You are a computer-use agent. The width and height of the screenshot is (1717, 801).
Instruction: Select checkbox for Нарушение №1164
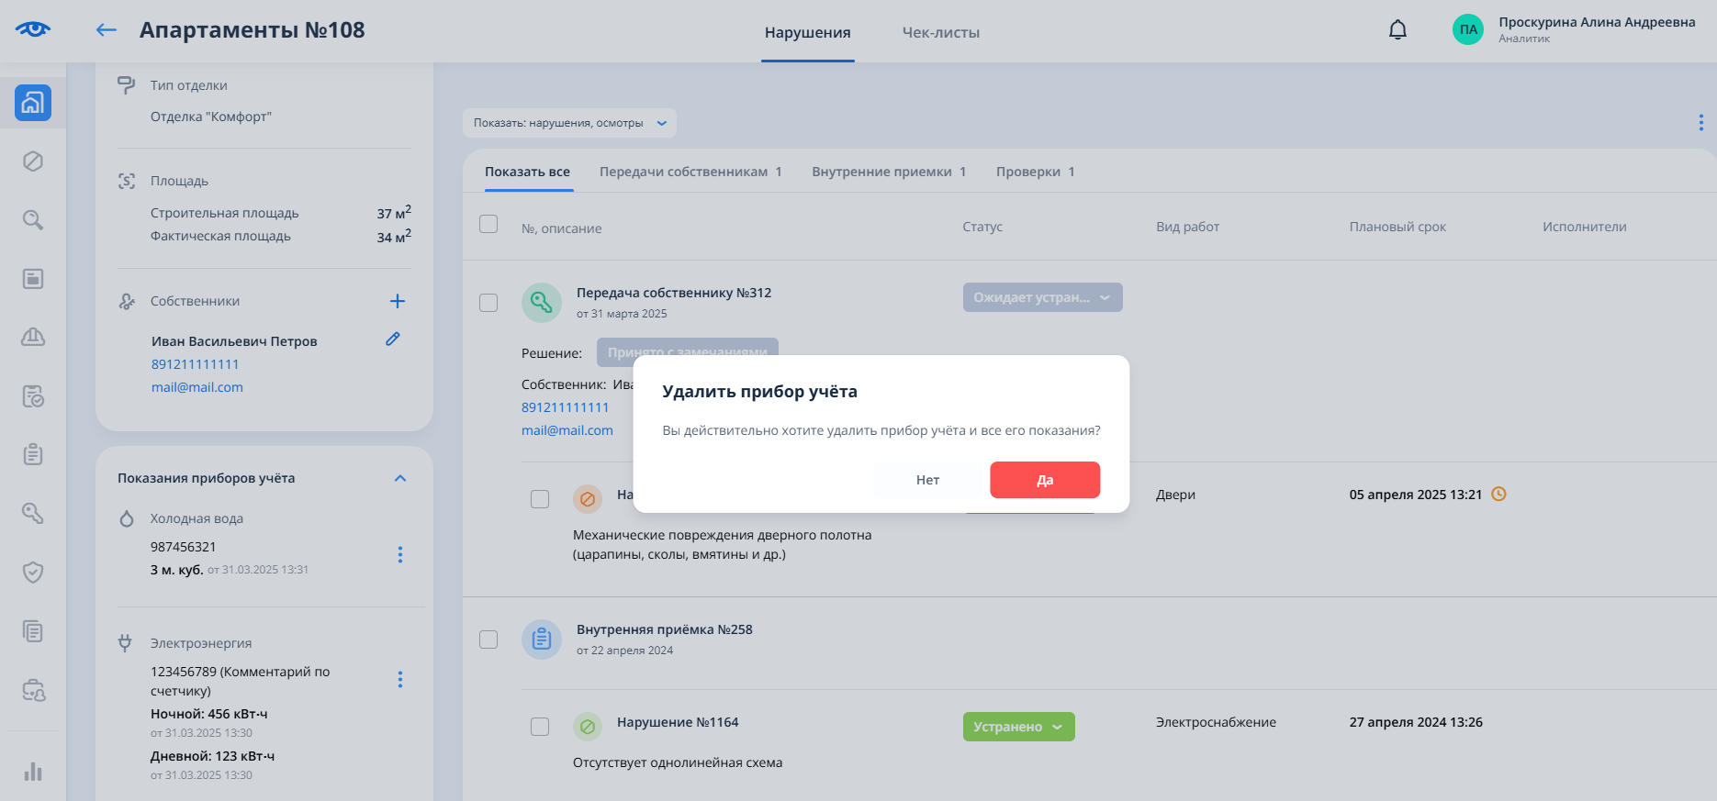[x=540, y=727]
